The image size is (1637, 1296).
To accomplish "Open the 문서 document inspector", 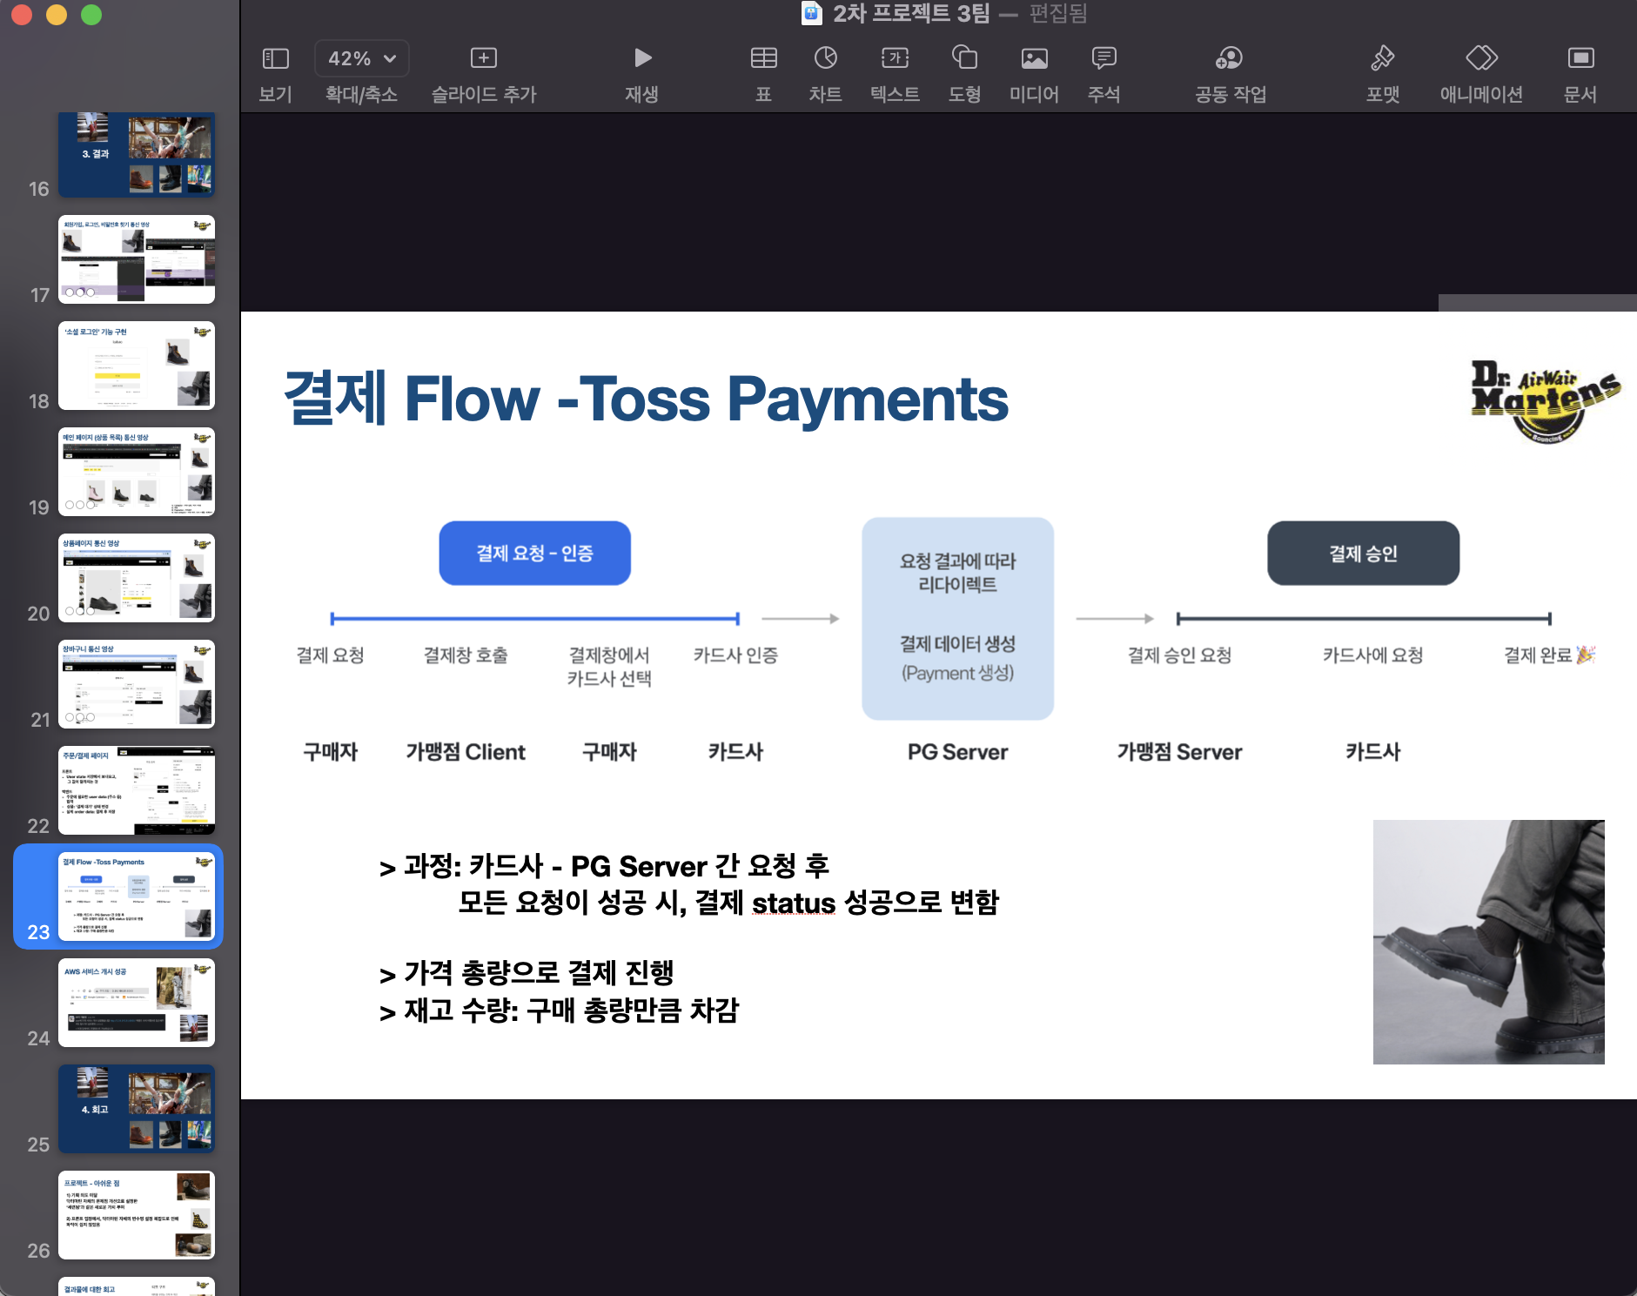I will tap(1580, 58).
